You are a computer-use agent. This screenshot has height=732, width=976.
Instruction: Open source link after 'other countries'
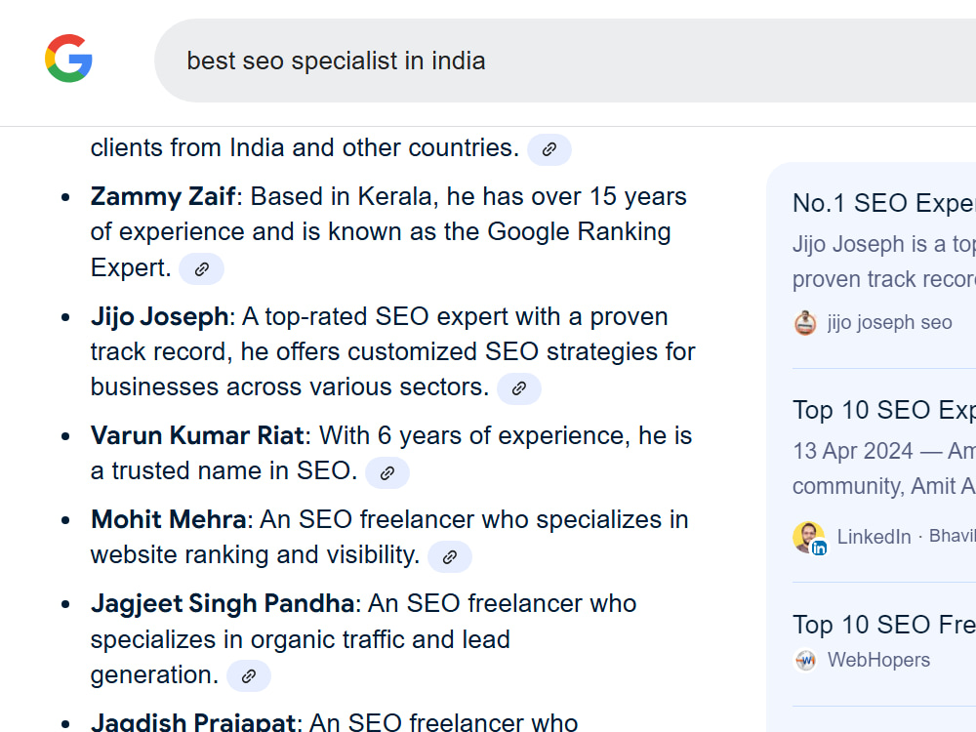tap(549, 149)
